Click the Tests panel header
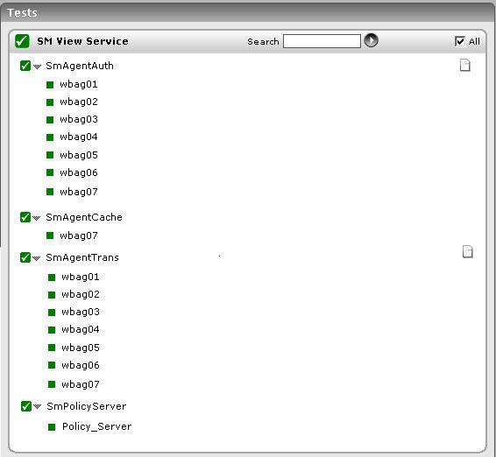Viewport: 496px width, 457px height. coord(248,12)
